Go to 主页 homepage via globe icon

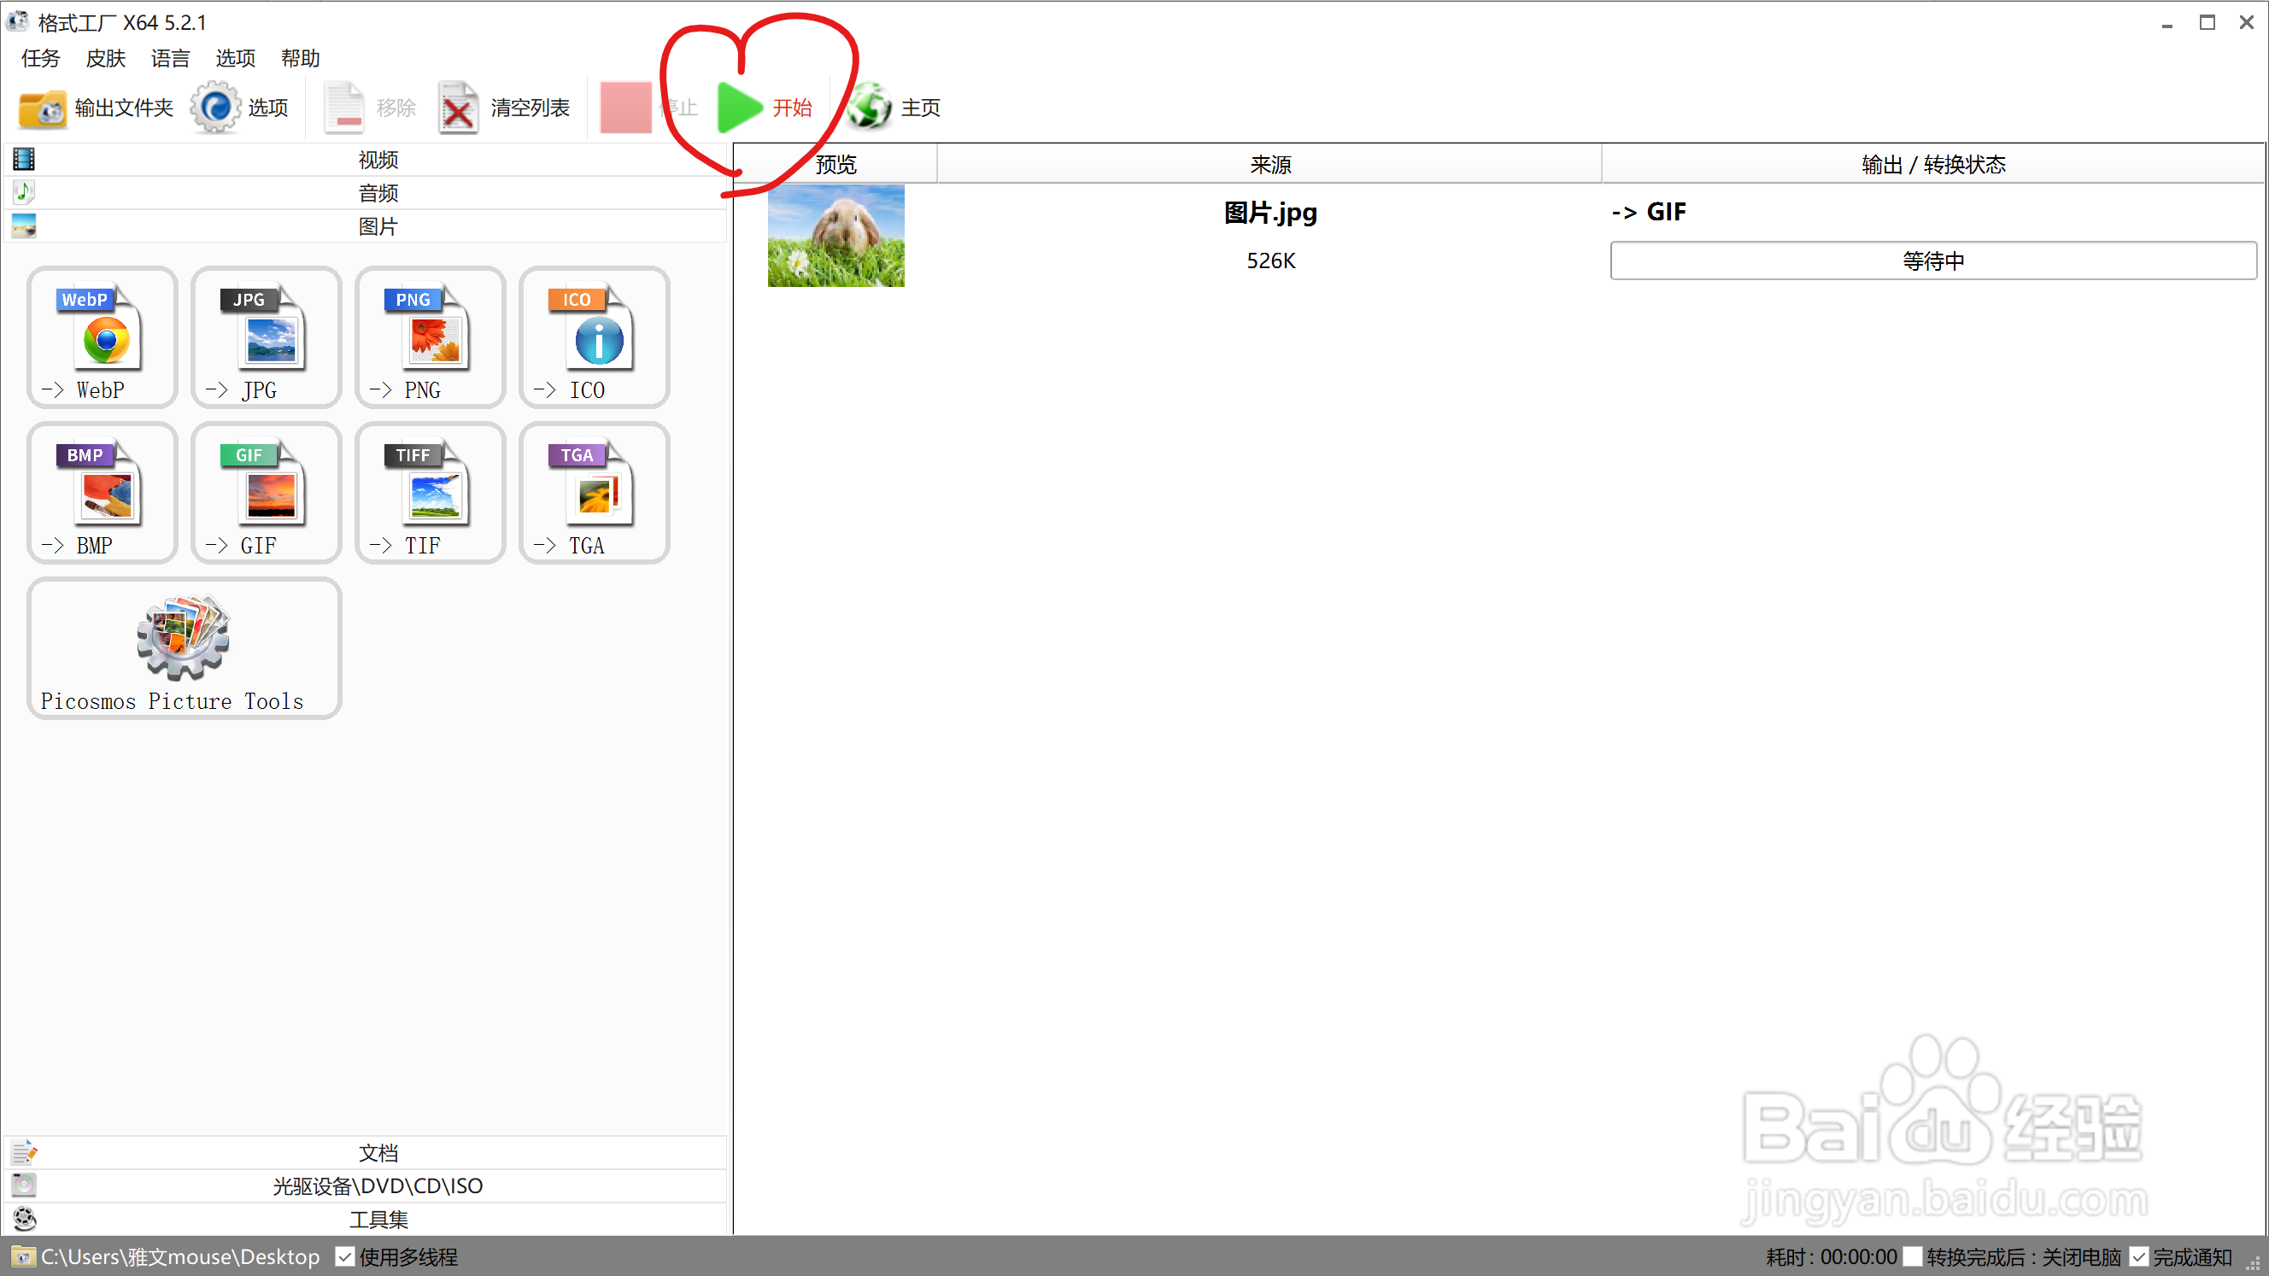tap(895, 108)
